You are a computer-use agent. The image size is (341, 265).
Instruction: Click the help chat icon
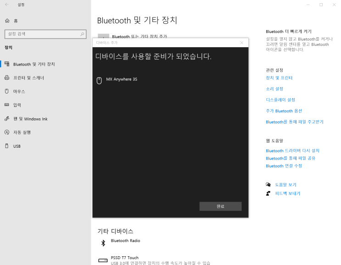(268, 185)
